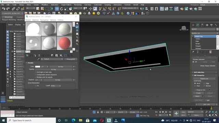This screenshot has width=219, height=123.
Task: Check Emit light on back side
Action: click(x=36, y=72)
